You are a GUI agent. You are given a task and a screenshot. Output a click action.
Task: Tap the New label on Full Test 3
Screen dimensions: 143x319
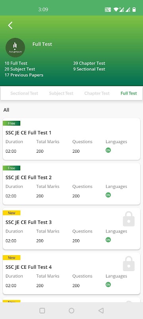(12, 213)
